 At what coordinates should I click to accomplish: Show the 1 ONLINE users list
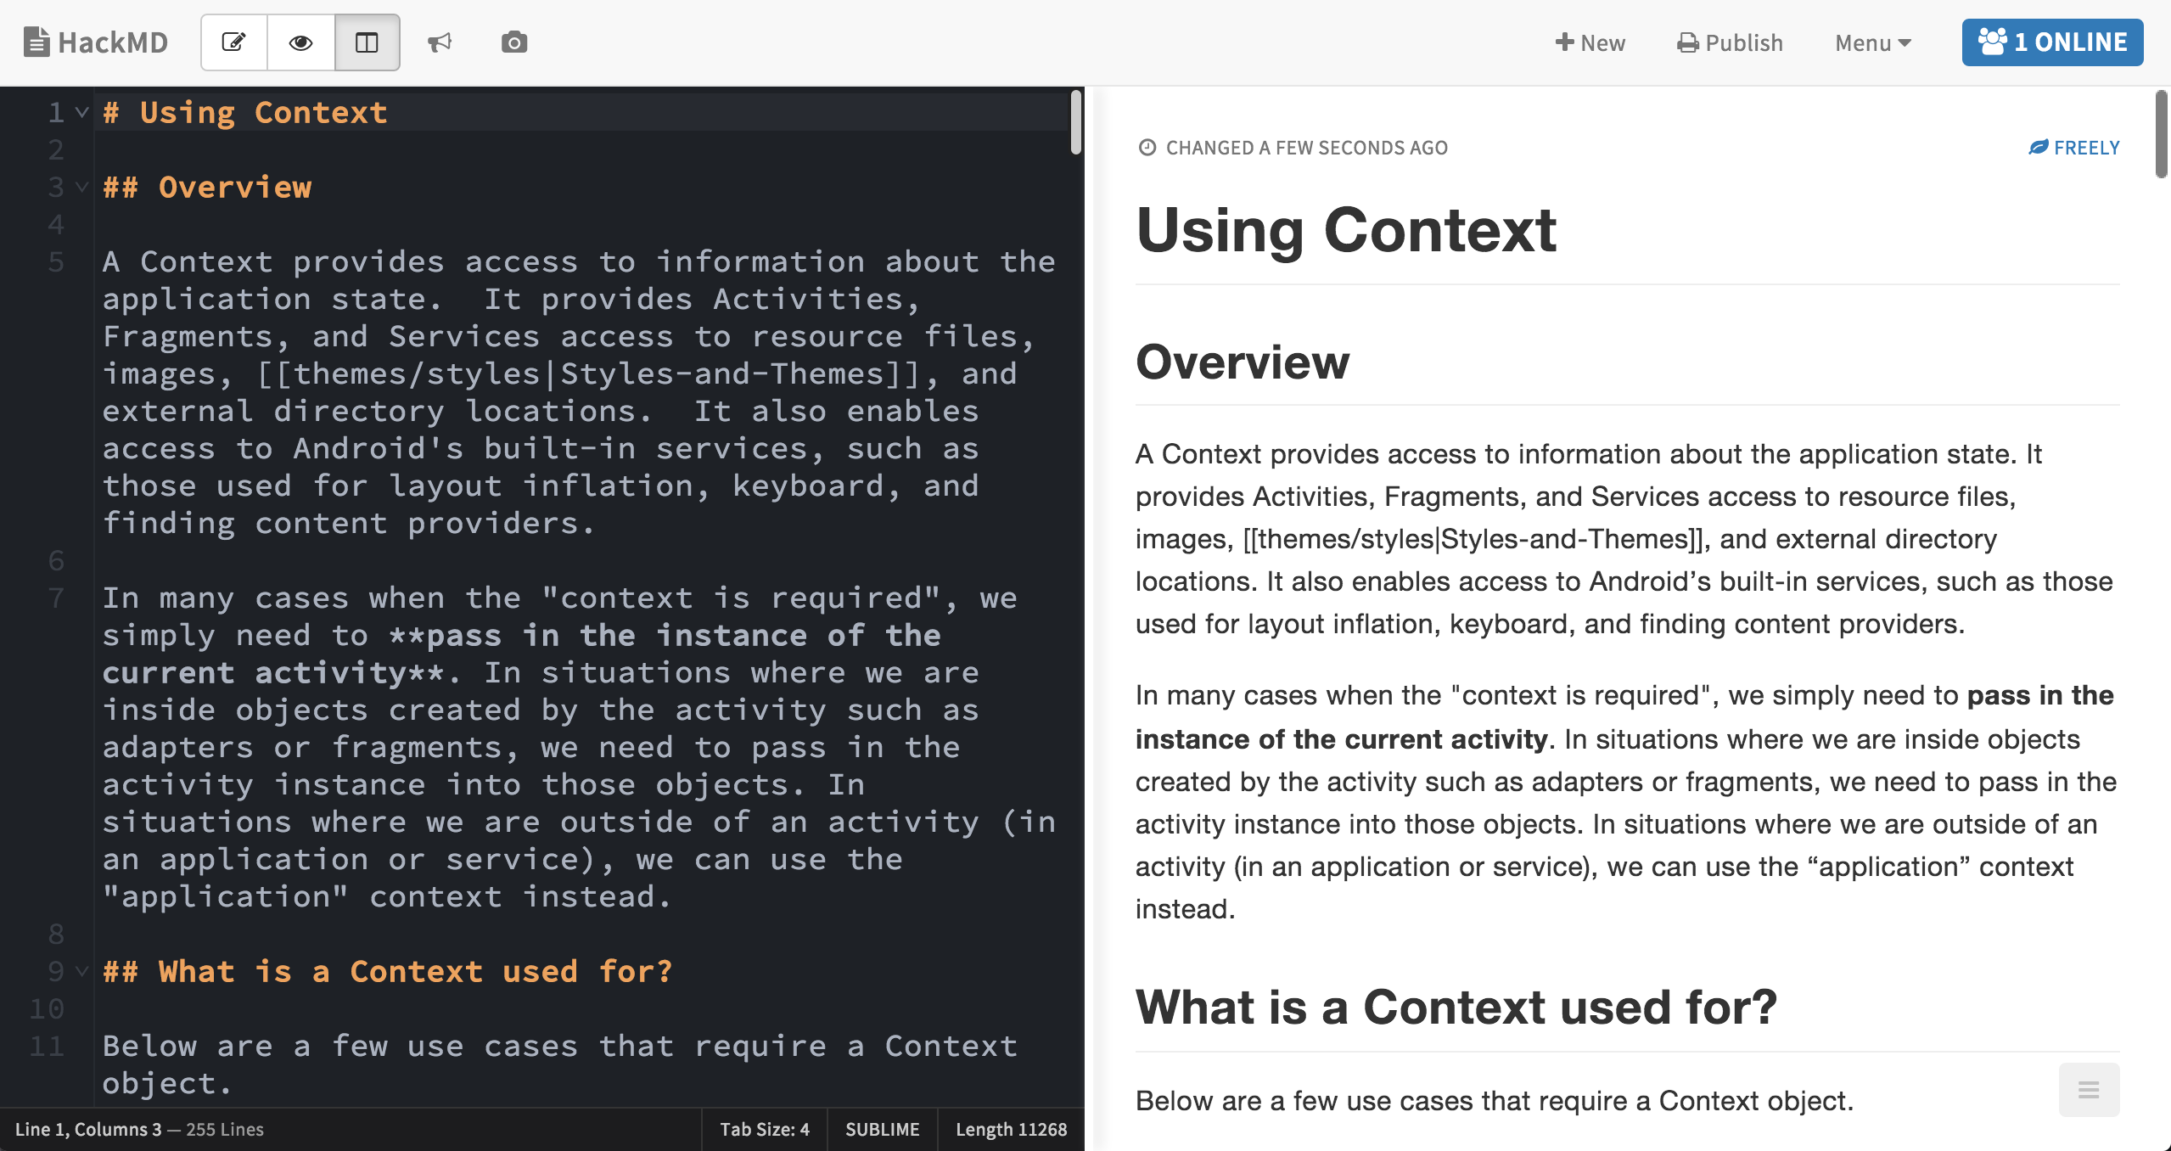[2051, 42]
